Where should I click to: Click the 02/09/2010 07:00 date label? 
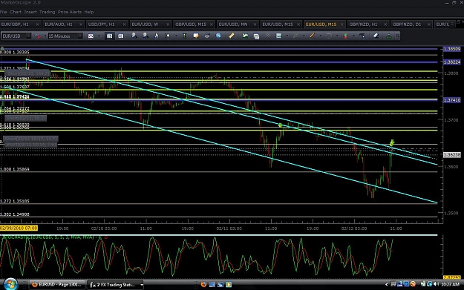[x=19, y=228]
